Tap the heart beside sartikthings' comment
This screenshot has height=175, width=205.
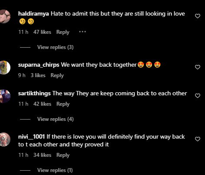[x=198, y=96]
